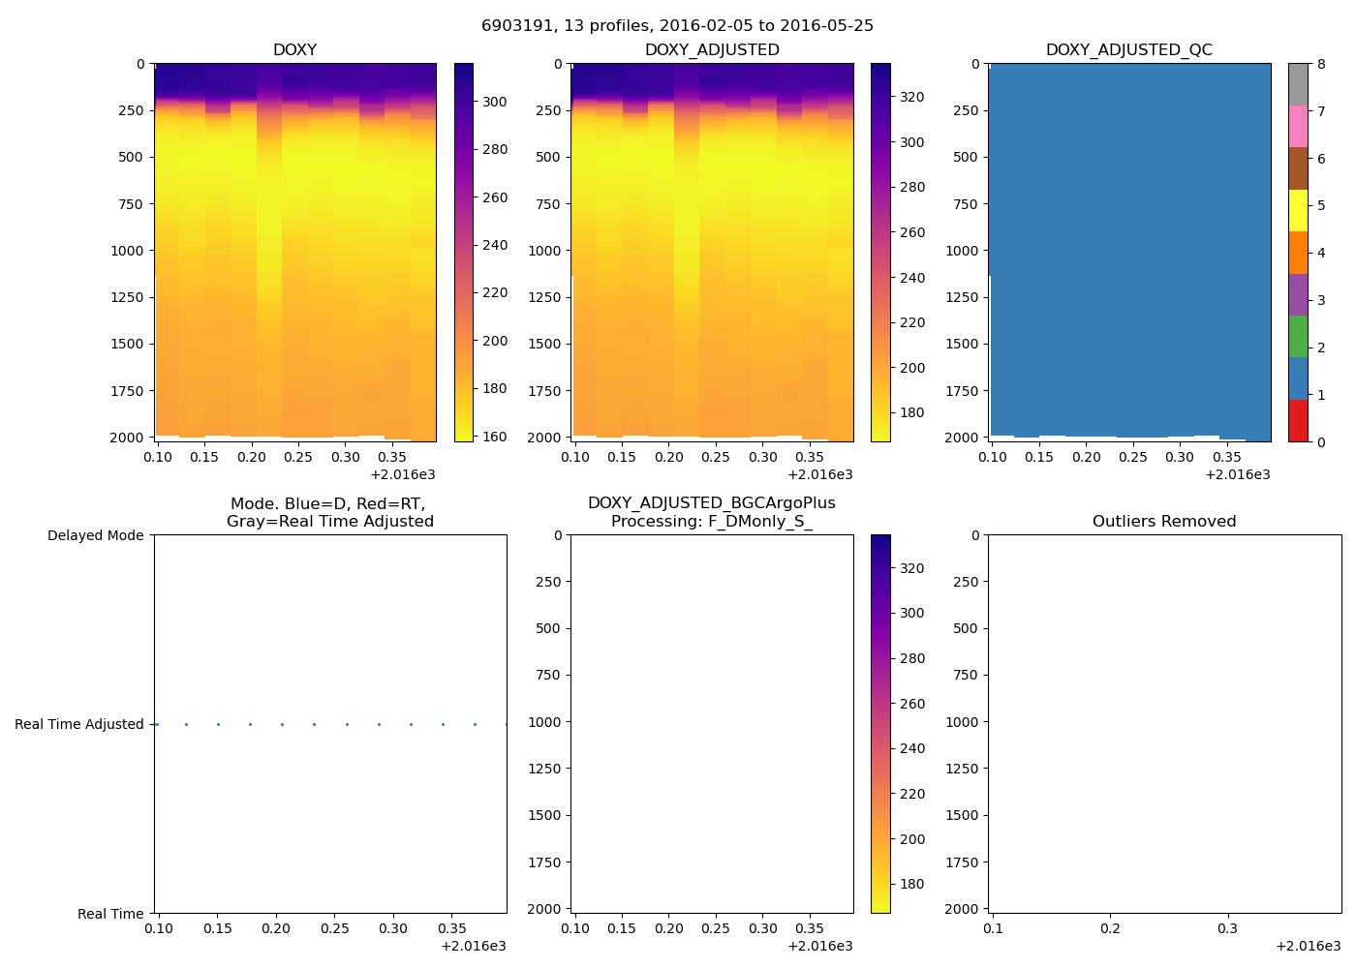Click the red segment of the QC colorbar
The height and width of the screenshot is (968, 1356).
click(1298, 421)
